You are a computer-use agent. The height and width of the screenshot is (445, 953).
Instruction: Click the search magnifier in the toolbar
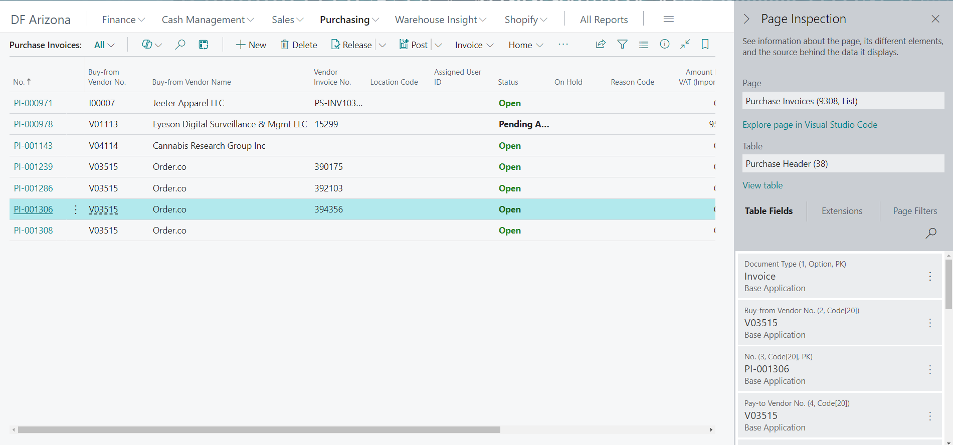click(180, 45)
